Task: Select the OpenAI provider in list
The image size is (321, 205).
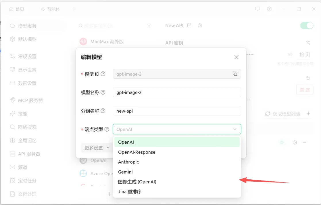Action: click(93, 160)
